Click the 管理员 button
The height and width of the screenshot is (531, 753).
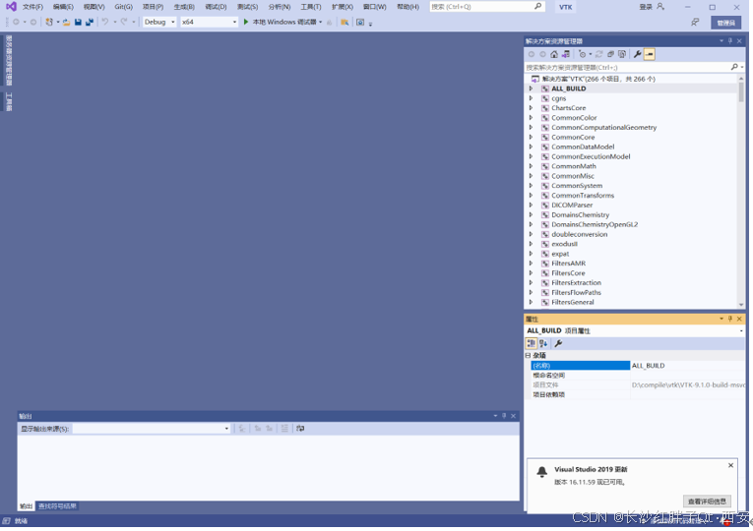pos(725,23)
